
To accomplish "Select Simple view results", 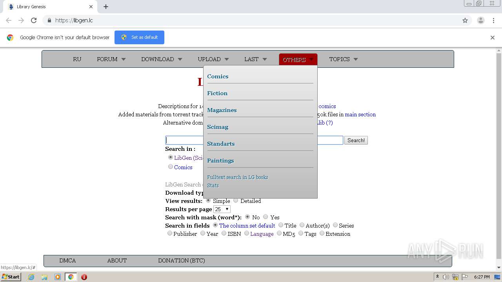I will (208, 200).
